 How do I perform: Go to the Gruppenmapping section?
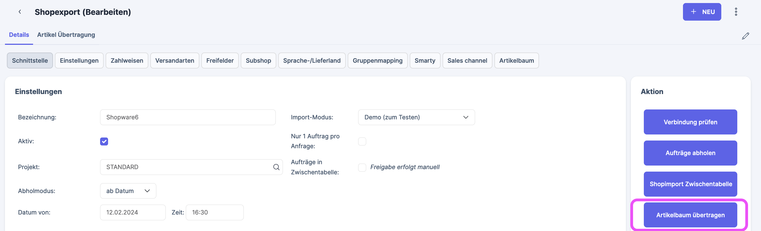[x=377, y=61]
